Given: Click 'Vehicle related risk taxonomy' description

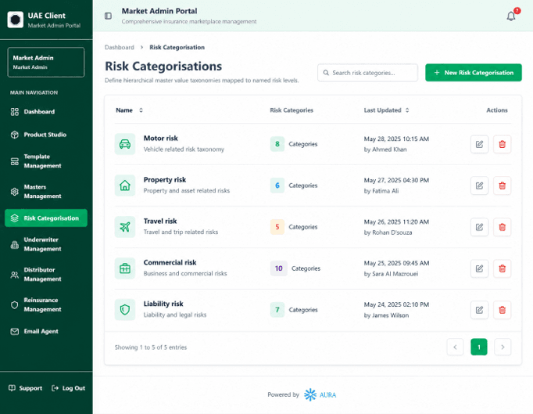Looking at the screenshot, I should click(184, 149).
